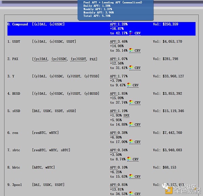
Task: Click the CRV text link in hbtc row
Action: pos(137,177)
